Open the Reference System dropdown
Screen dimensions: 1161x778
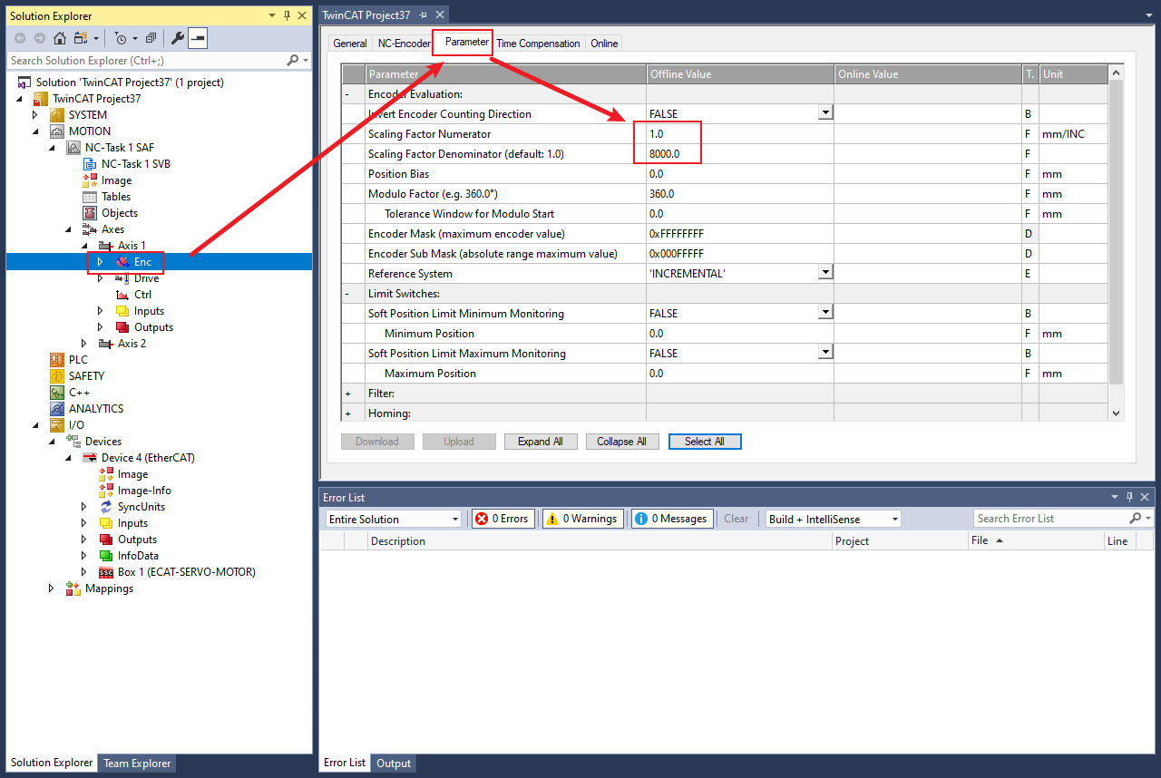click(825, 273)
